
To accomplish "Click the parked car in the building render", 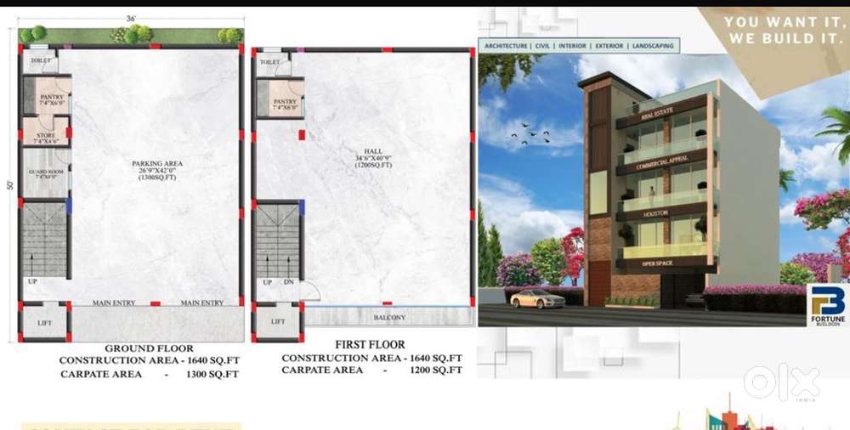I will [537, 299].
